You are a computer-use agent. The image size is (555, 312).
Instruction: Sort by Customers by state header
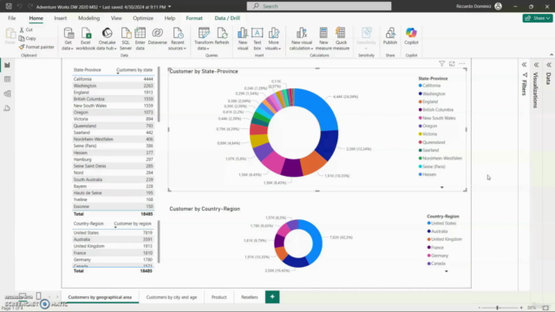pos(134,70)
